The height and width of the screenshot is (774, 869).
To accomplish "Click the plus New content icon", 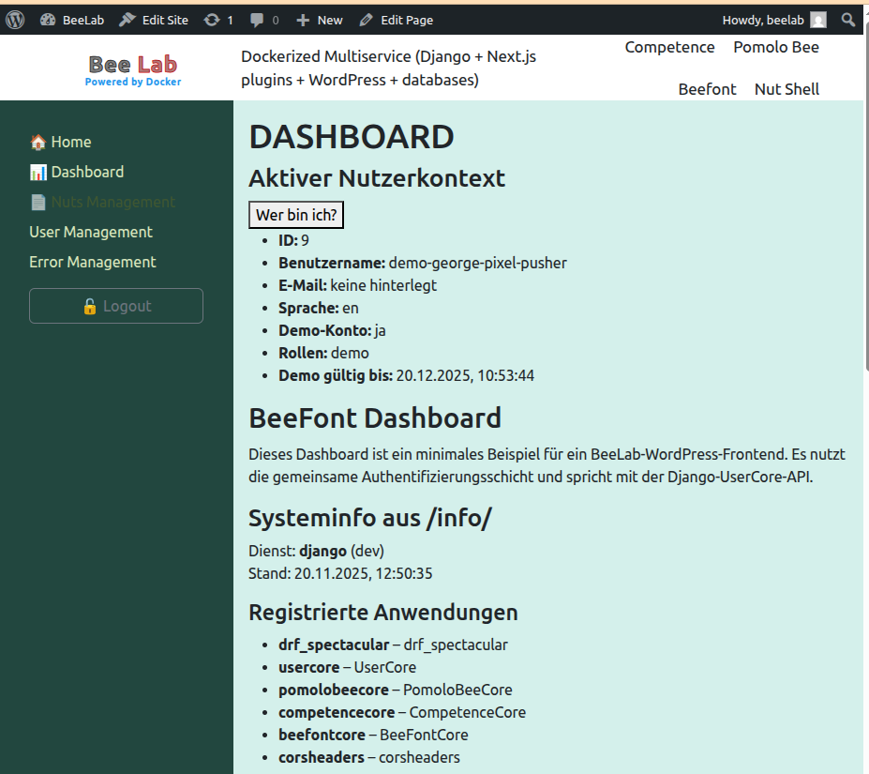I will (302, 20).
